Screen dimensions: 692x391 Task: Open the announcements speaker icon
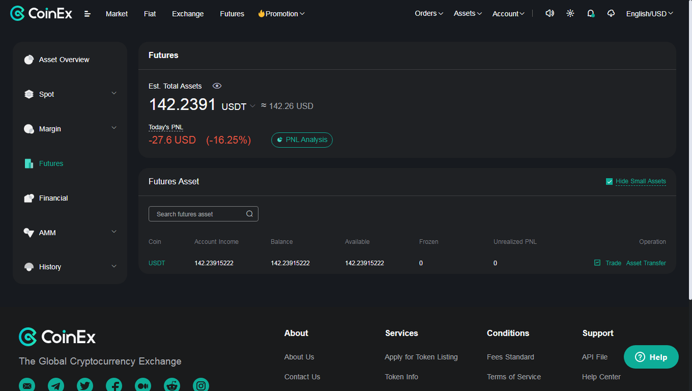click(550, 13)
